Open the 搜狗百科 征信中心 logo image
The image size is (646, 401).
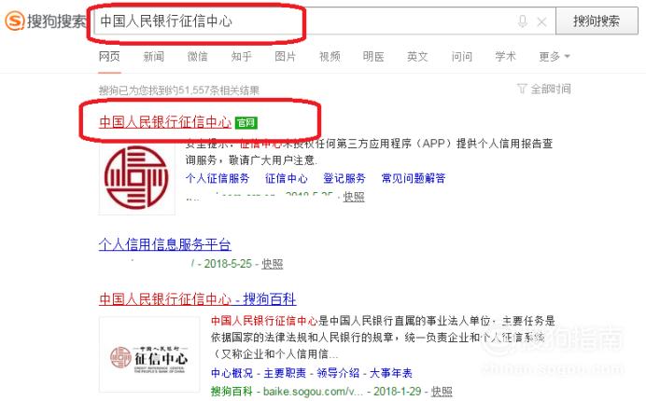[x=149, y=354]
